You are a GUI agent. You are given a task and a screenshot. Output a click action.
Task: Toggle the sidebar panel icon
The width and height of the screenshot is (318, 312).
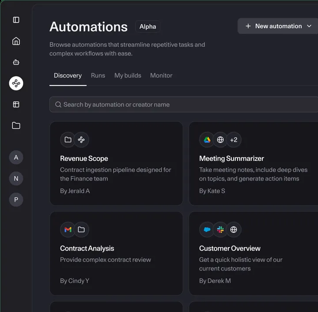click(16, 20)
